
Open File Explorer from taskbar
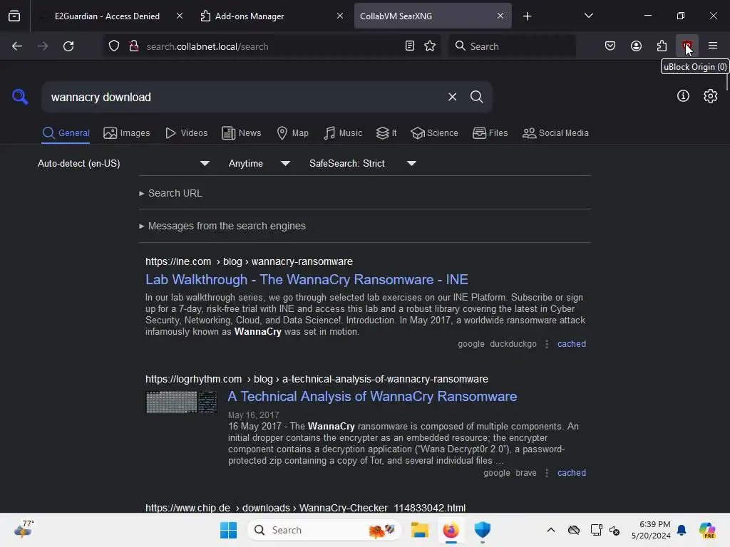419,530
